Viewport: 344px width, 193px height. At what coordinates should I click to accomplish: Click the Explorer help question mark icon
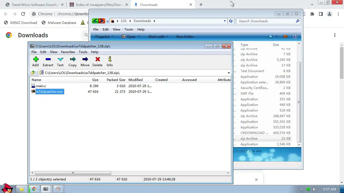point(295,36)
